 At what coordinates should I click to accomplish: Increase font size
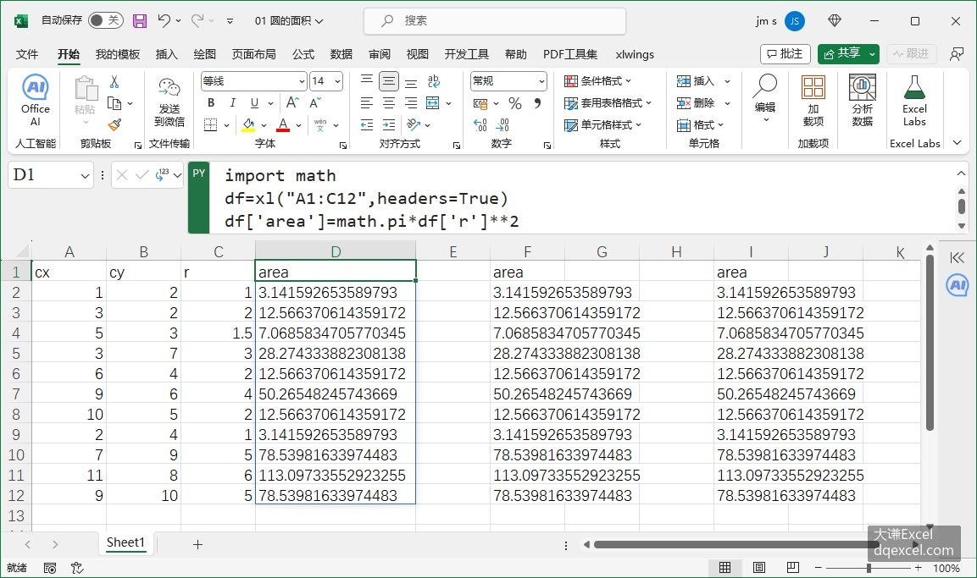click(x=291, y=102)
